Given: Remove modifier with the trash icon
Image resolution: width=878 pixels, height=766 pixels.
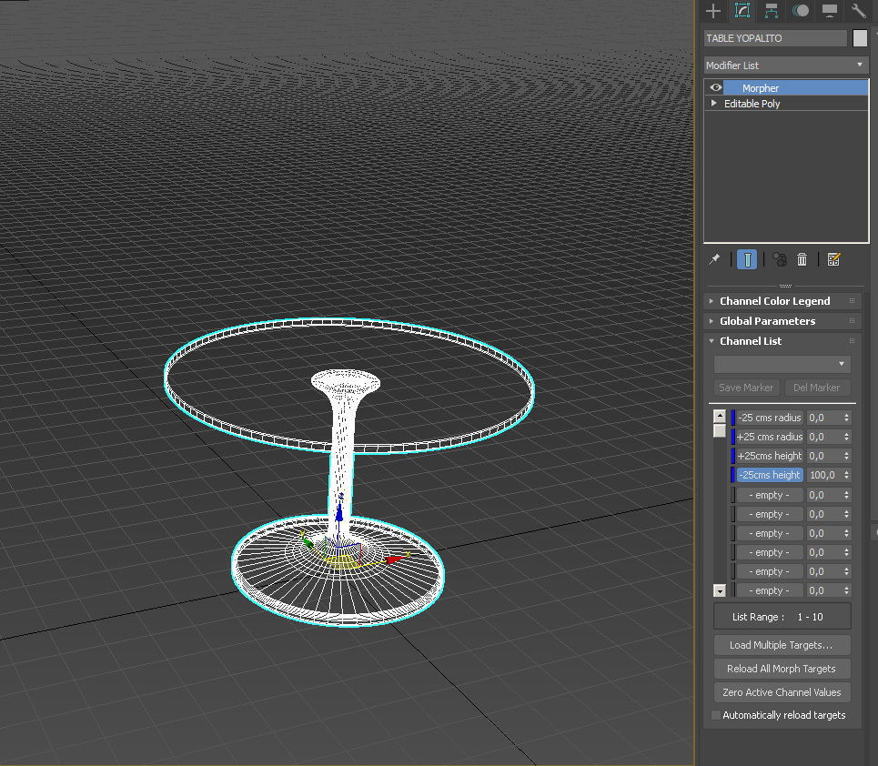Looking at the screenshot, I should (802, 259).
